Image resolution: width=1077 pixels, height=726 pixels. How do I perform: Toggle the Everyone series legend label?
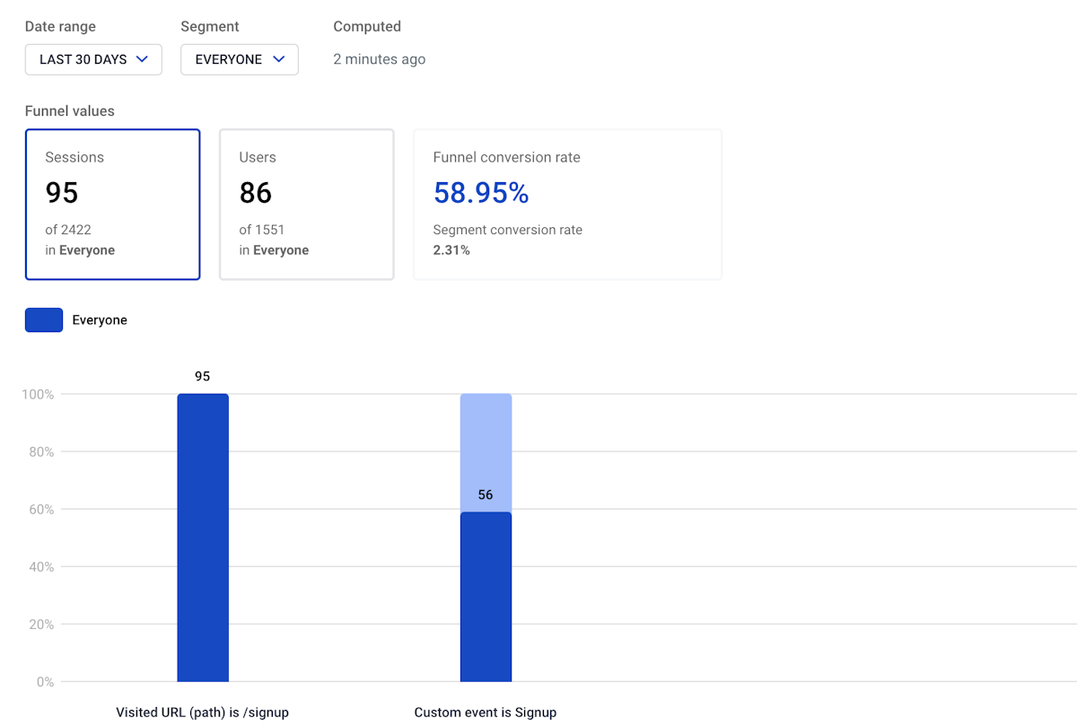pyautogui.click(x=100, y=320)
